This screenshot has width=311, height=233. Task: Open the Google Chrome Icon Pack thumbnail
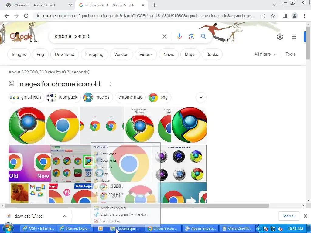point(179,163)
